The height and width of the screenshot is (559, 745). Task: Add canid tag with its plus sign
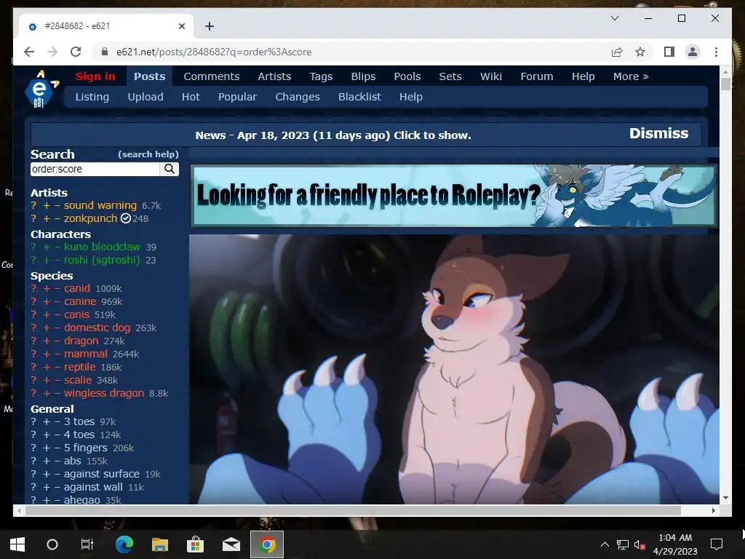tap(47, 288)
